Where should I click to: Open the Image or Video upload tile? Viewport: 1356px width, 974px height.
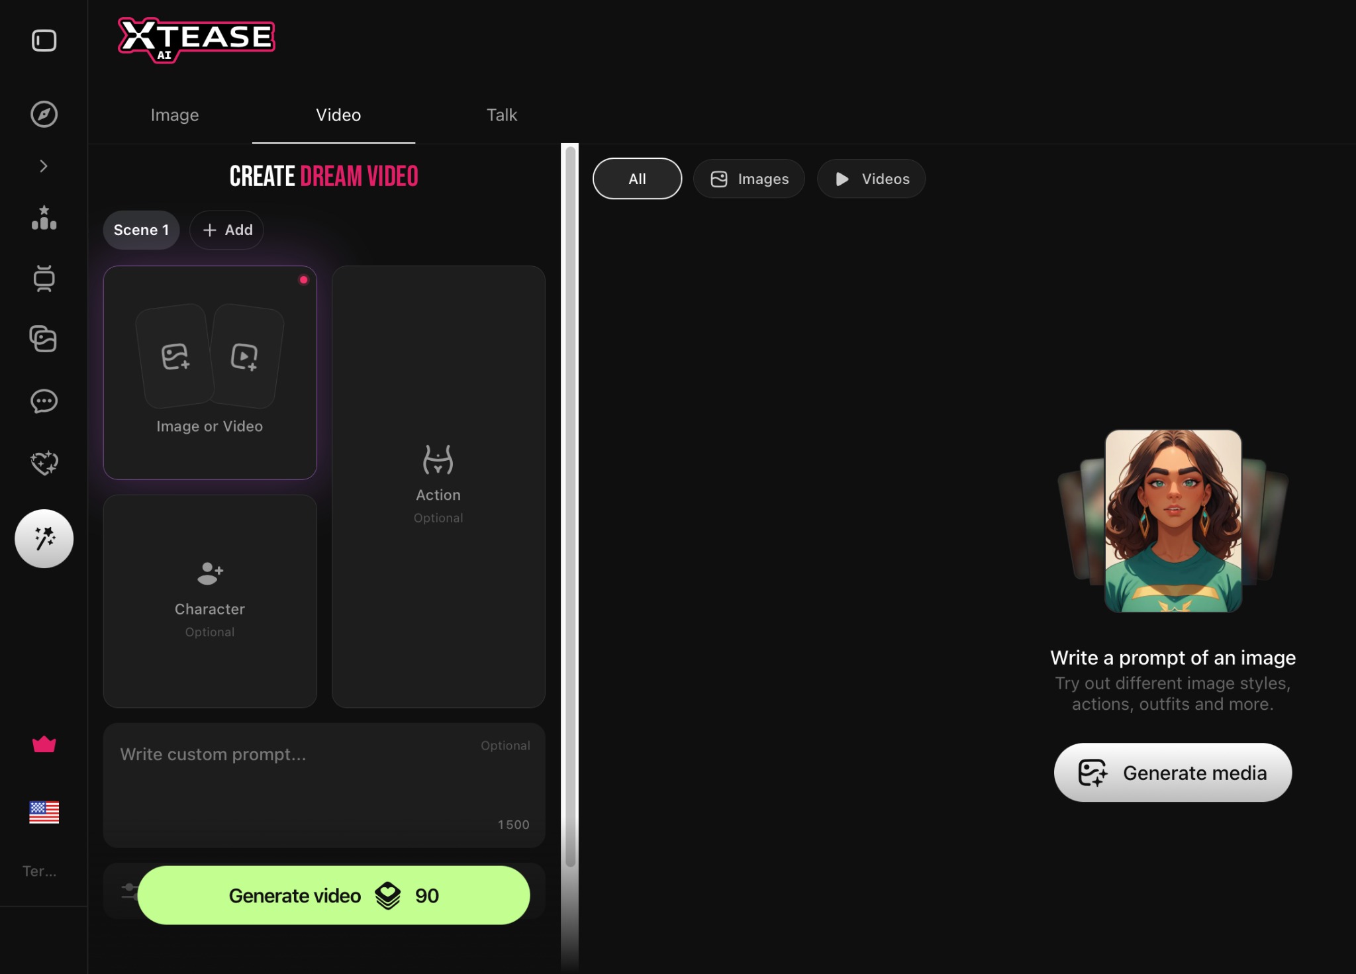click(210, 373)
